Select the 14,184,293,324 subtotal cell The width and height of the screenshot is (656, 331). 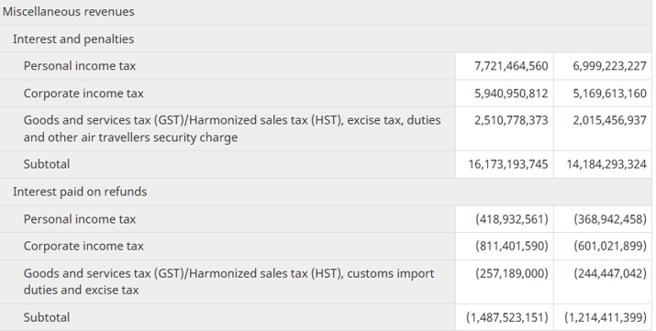click(603, 164)
